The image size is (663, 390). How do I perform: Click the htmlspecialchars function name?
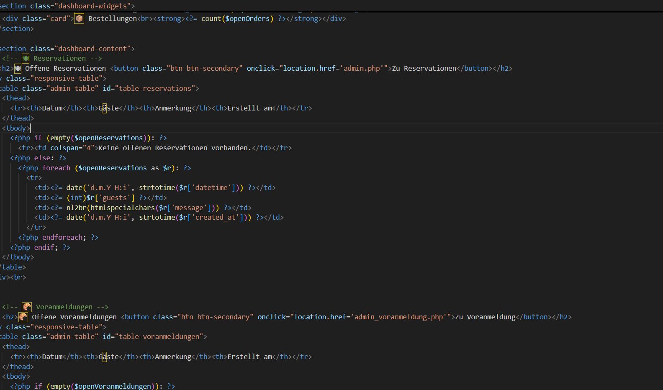tap(123, 208)
